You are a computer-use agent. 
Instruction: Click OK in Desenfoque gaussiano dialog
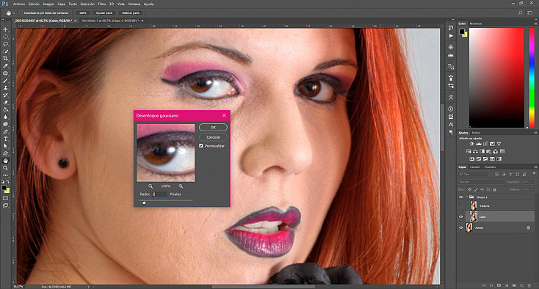point(213,128)
